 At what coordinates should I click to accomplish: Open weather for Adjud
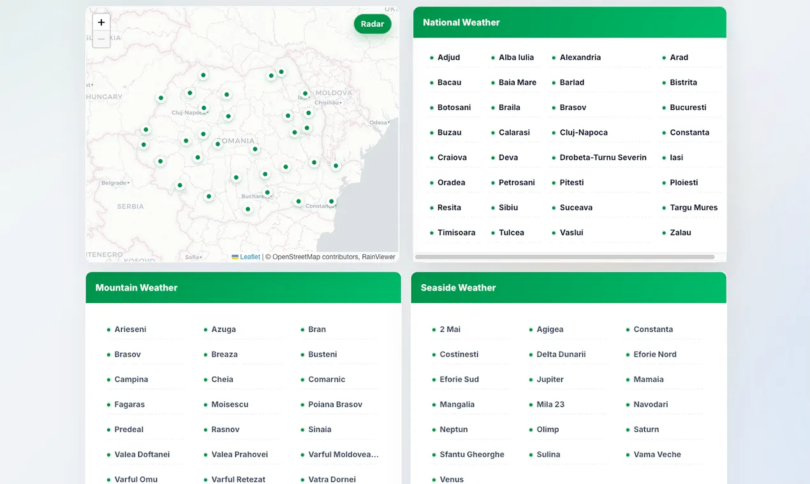[449, 57]
